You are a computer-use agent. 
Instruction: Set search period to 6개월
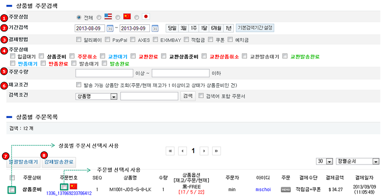point(216,28)
